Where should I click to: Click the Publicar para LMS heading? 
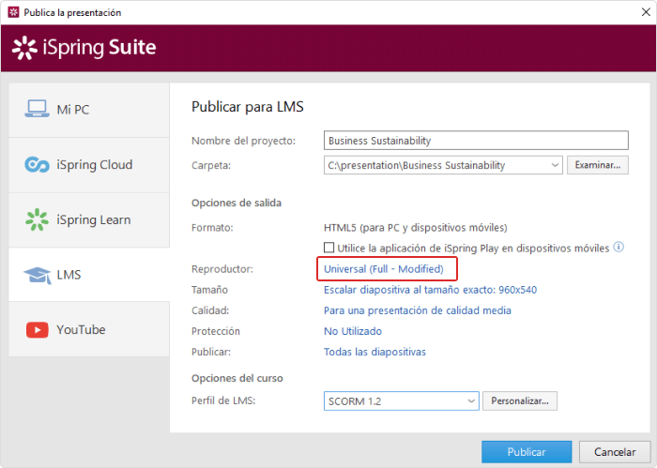tap(248, 107)
